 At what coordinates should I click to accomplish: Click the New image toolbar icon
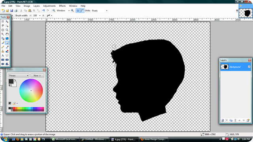(3, 11)
